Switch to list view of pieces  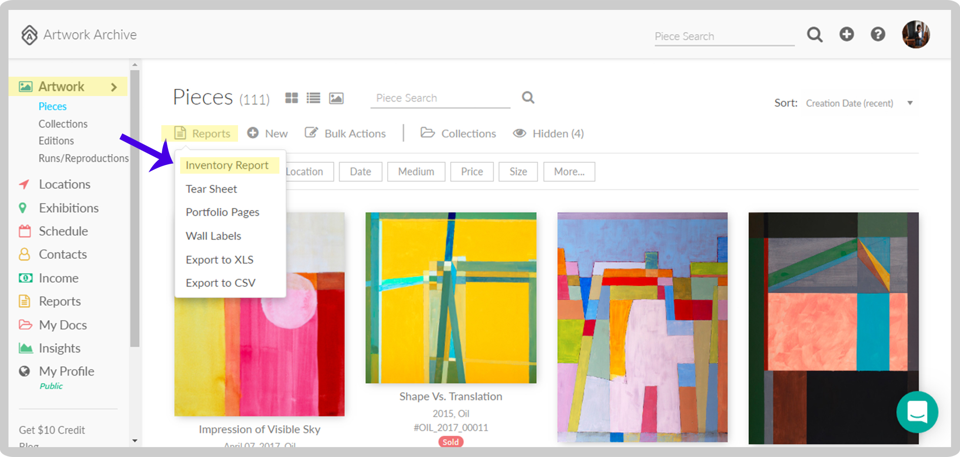[313, 98]
